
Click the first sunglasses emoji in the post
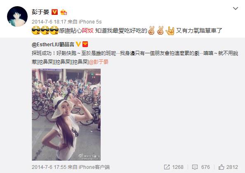36,30
